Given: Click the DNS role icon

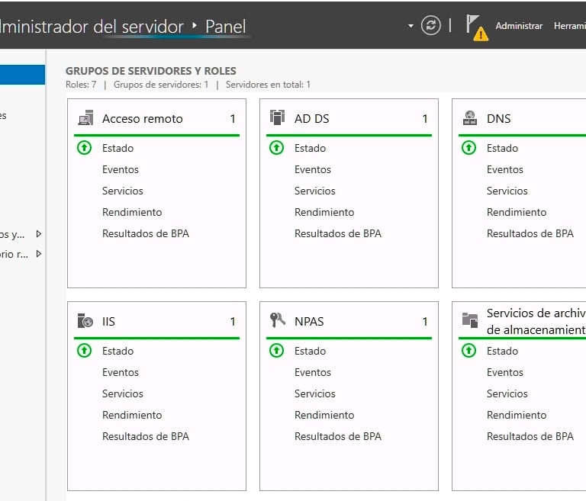Looking at the screenshot, I should coord(470,118).
